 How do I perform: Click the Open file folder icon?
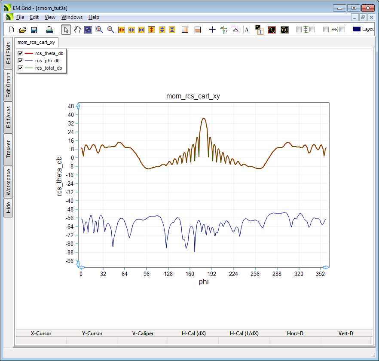point(22,30)
